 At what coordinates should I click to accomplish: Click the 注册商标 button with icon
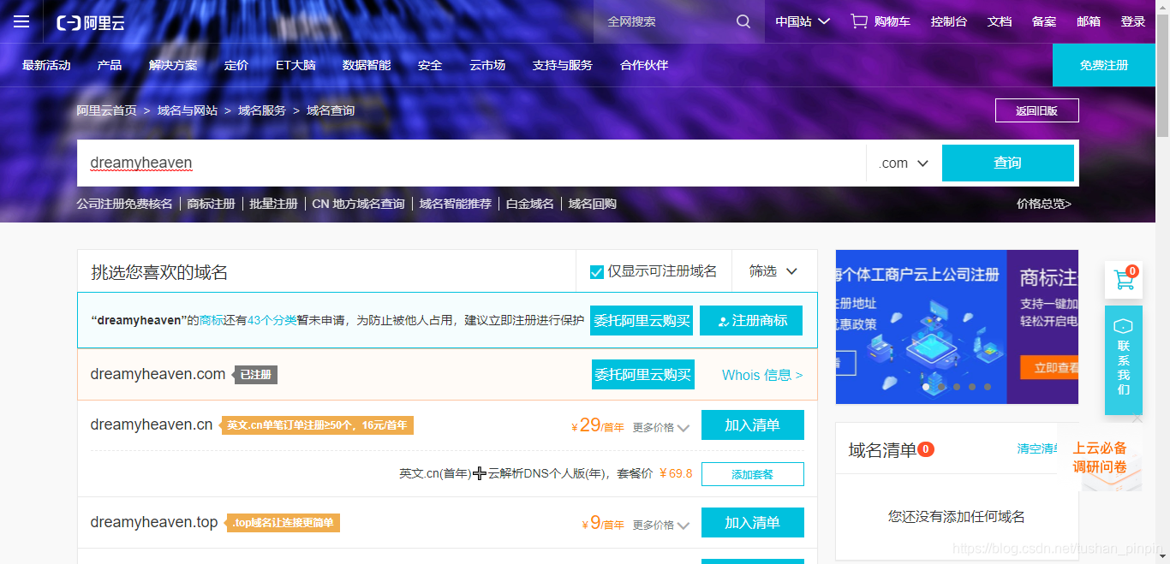pos(751,321)
